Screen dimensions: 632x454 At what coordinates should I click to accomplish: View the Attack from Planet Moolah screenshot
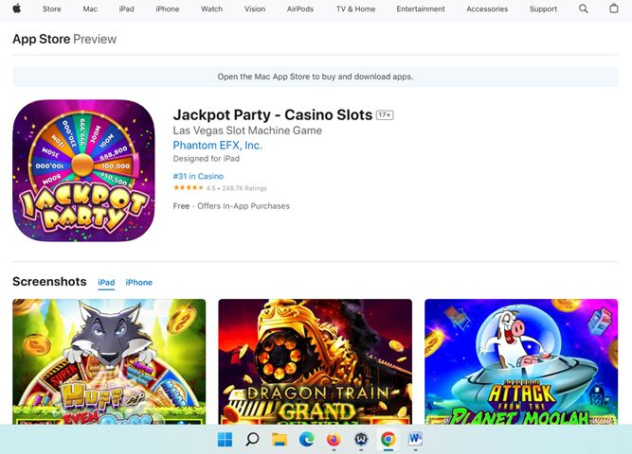tap(521, 361)
